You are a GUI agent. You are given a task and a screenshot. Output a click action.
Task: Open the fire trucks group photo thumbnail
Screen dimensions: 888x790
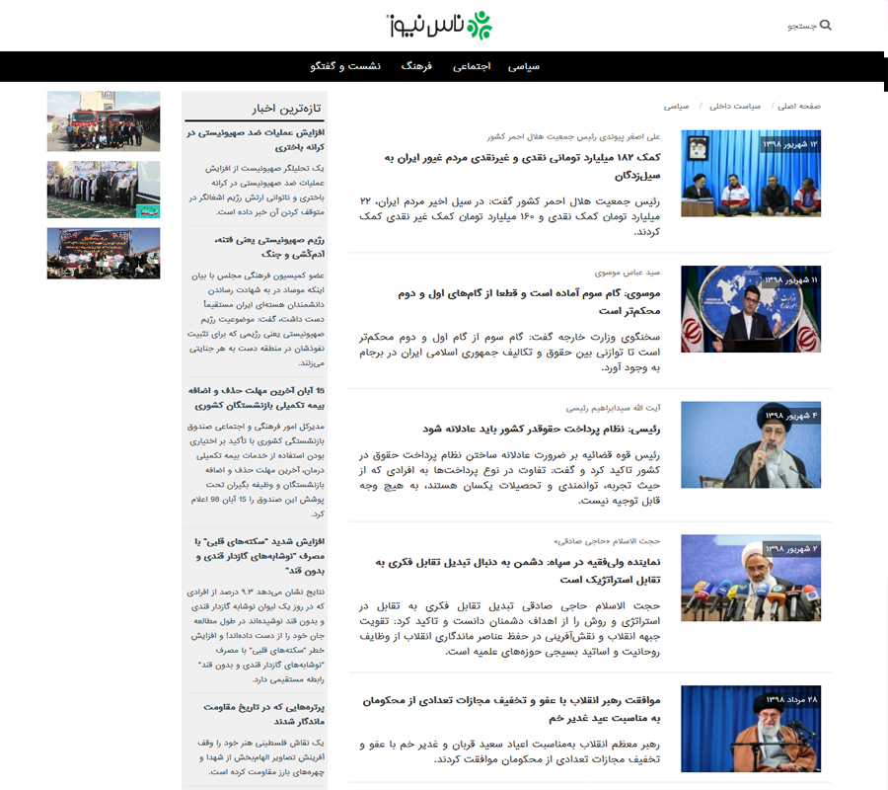pos(104,121)
